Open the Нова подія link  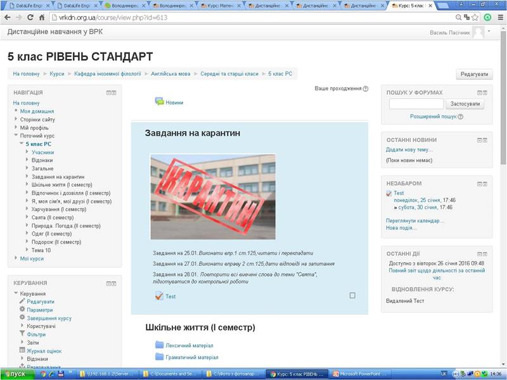click(401, 228)
